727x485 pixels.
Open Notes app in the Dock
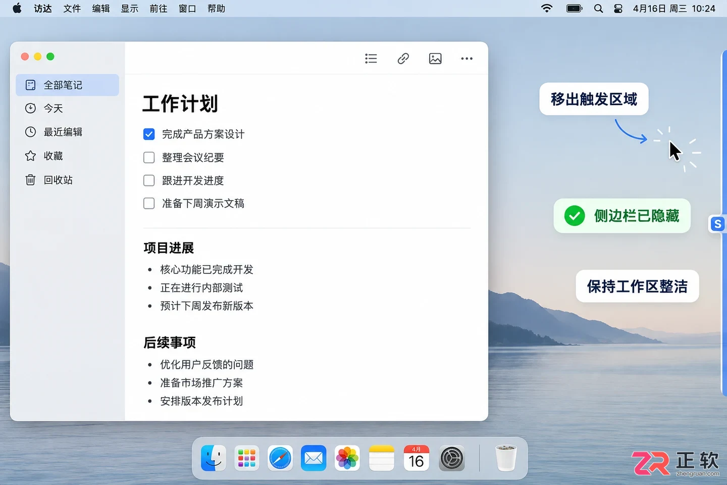381,458
